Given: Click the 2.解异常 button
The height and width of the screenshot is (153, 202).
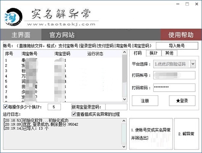Looking at the screenshot, I should click(186, 134).
